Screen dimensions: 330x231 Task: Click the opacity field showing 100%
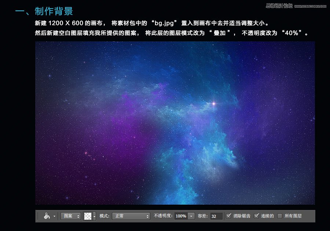180,216
